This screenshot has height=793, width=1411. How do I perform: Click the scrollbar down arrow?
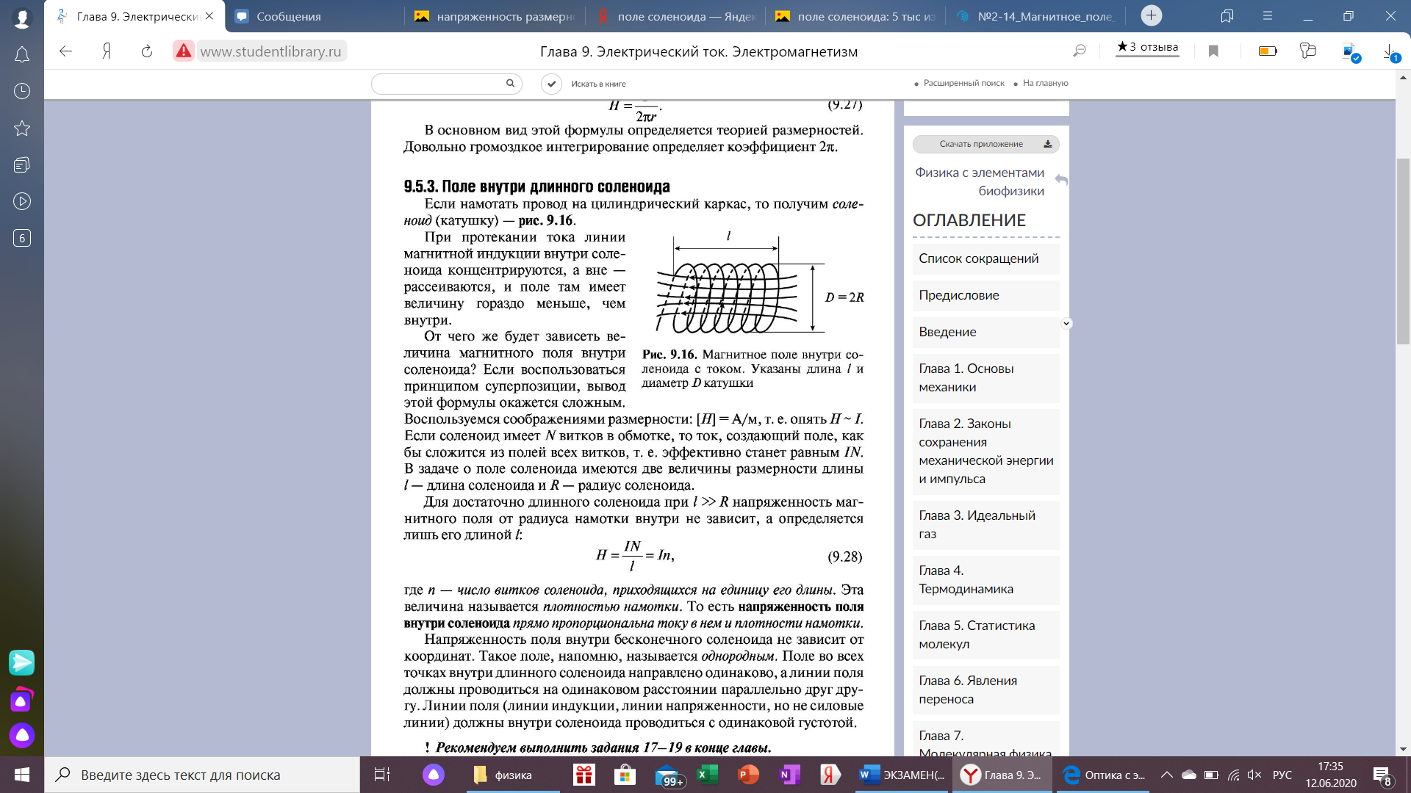click(x=1403, y=749)
